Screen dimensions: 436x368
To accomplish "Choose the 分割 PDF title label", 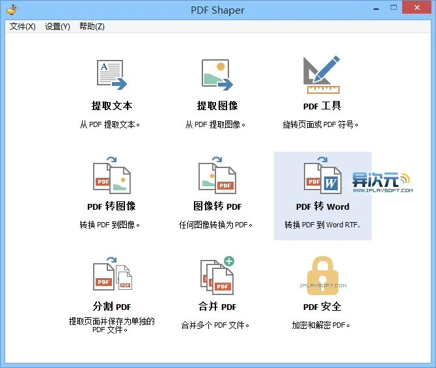I will [x=112, y=307].
